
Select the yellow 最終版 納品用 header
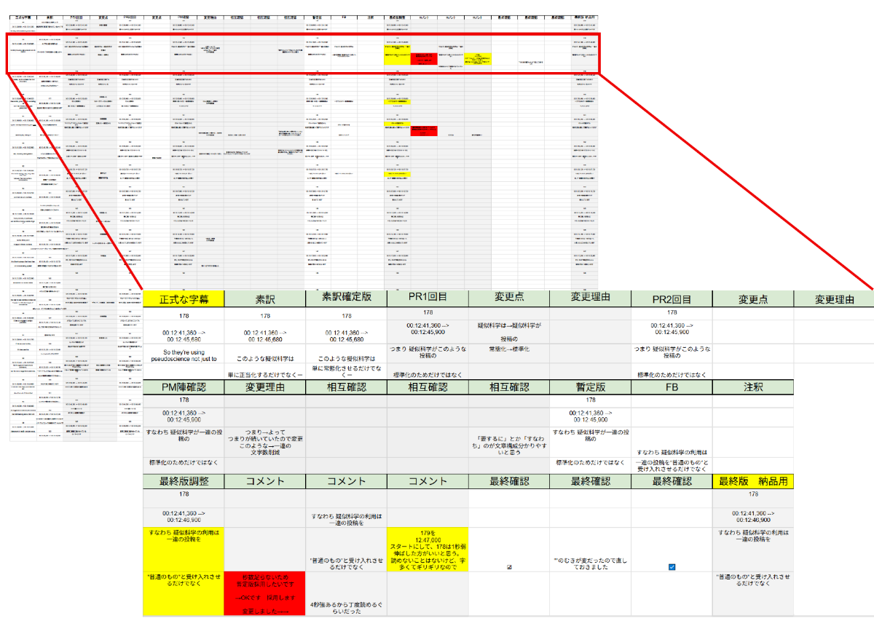(753, 481)
